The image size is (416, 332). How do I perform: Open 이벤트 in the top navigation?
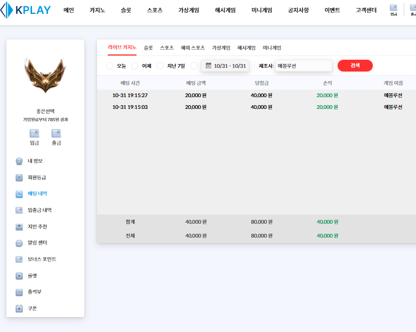(x=332, y=10)
